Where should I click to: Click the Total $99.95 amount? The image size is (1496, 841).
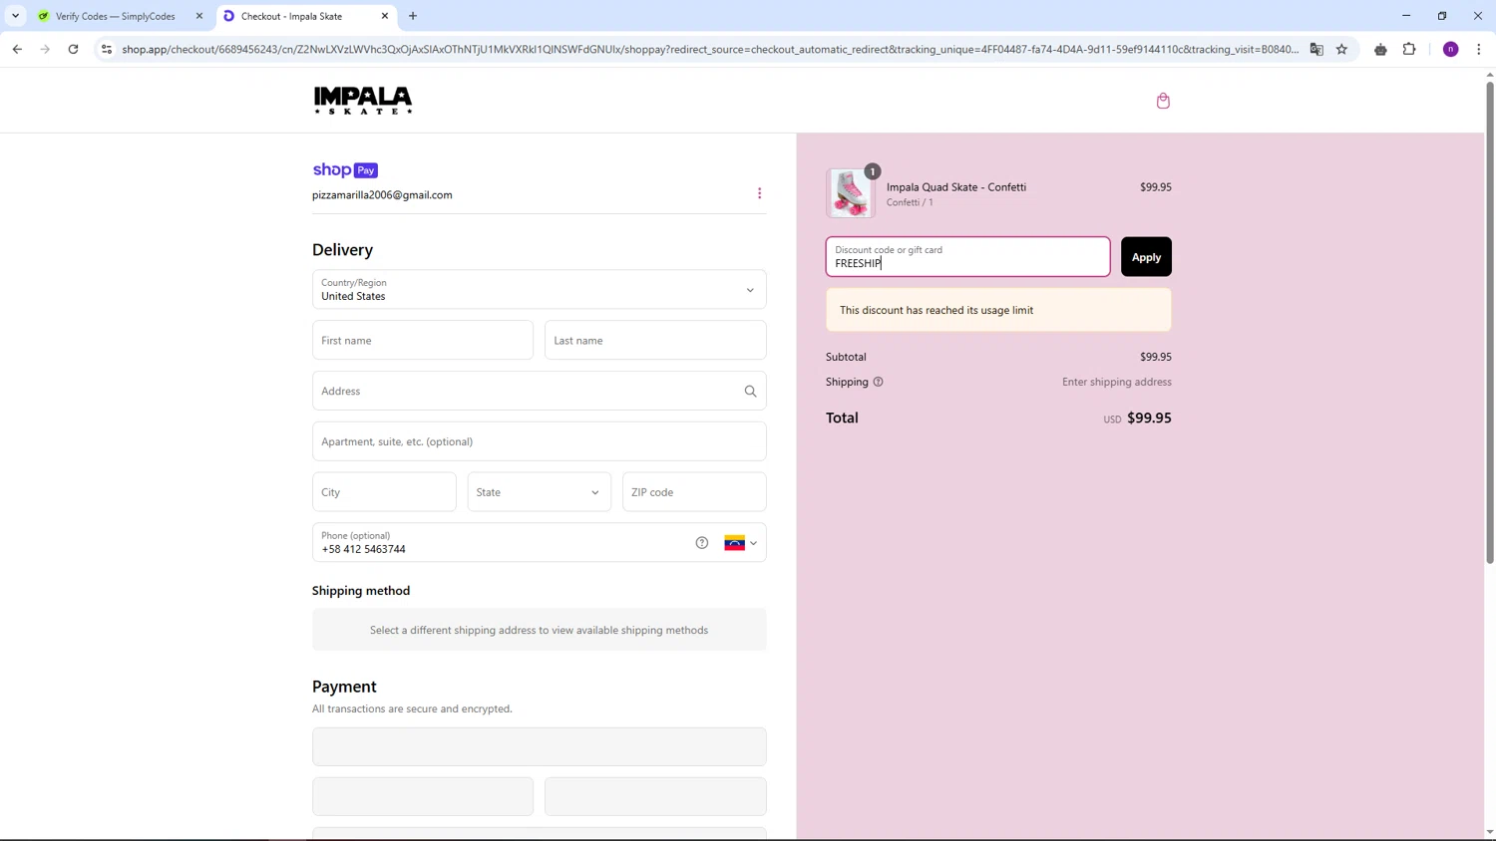click(1149, 419)
